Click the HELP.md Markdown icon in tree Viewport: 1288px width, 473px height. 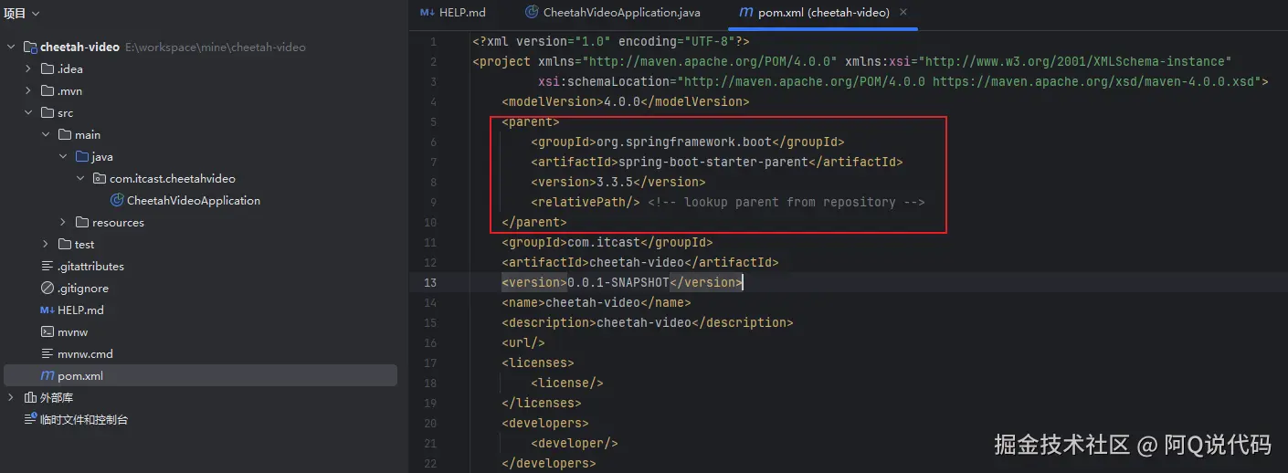point(48,310)
